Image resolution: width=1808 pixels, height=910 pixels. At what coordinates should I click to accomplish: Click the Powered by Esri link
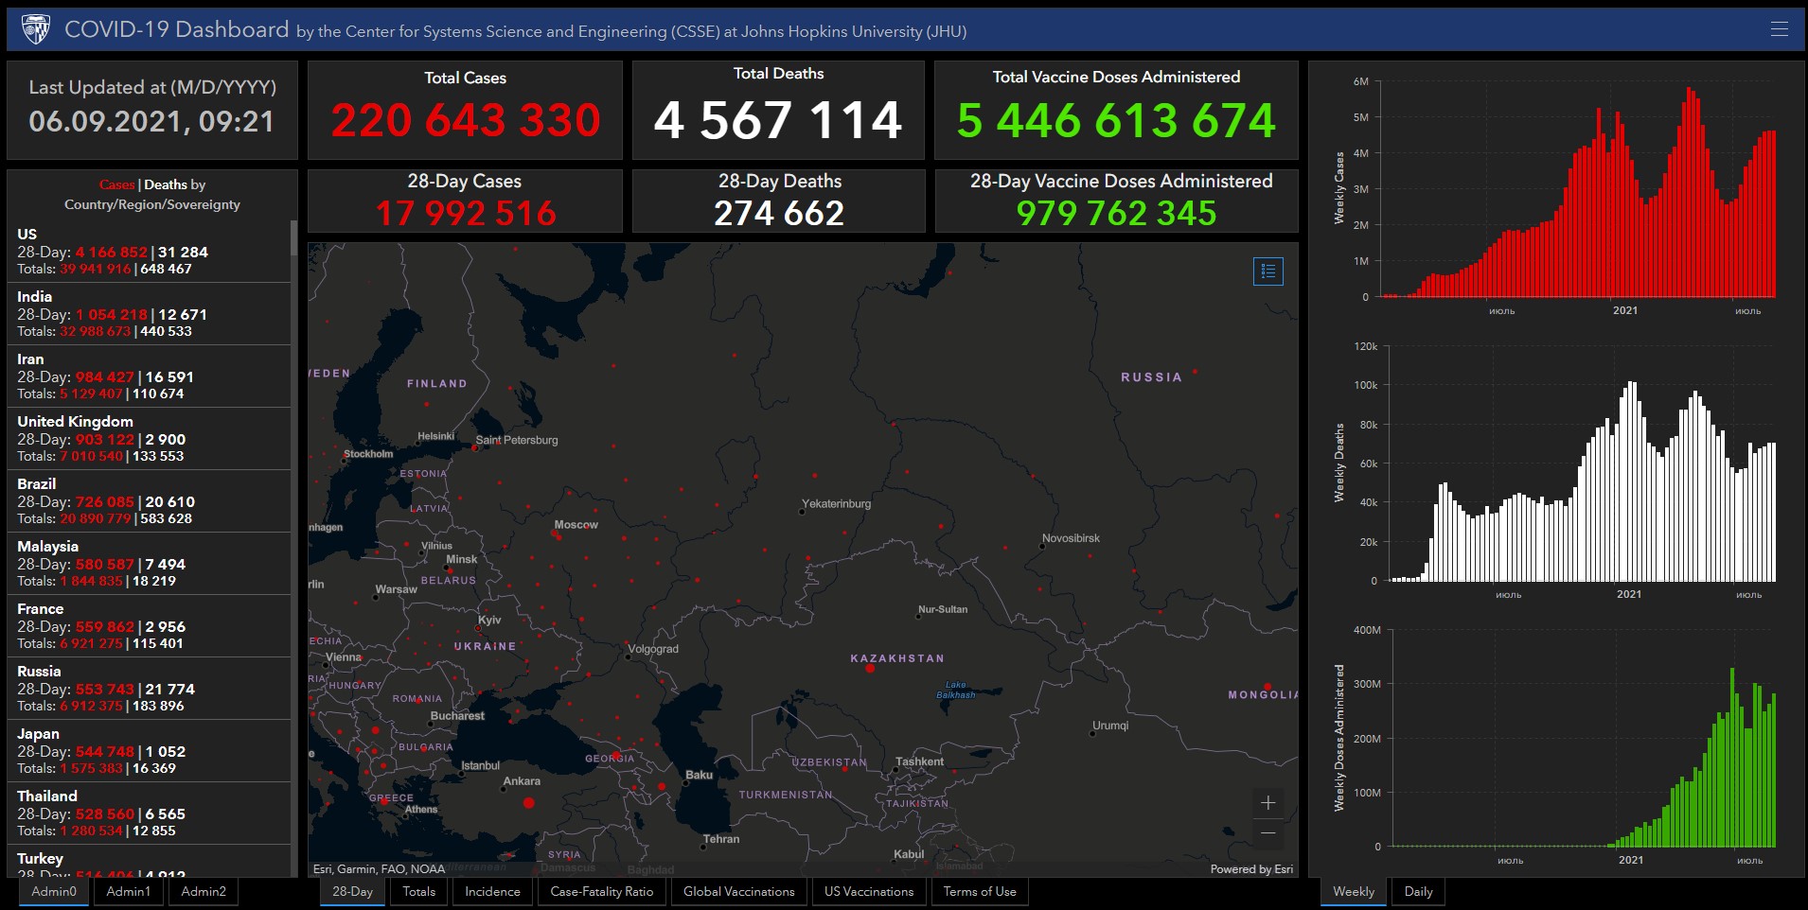tap(1250, 869)
